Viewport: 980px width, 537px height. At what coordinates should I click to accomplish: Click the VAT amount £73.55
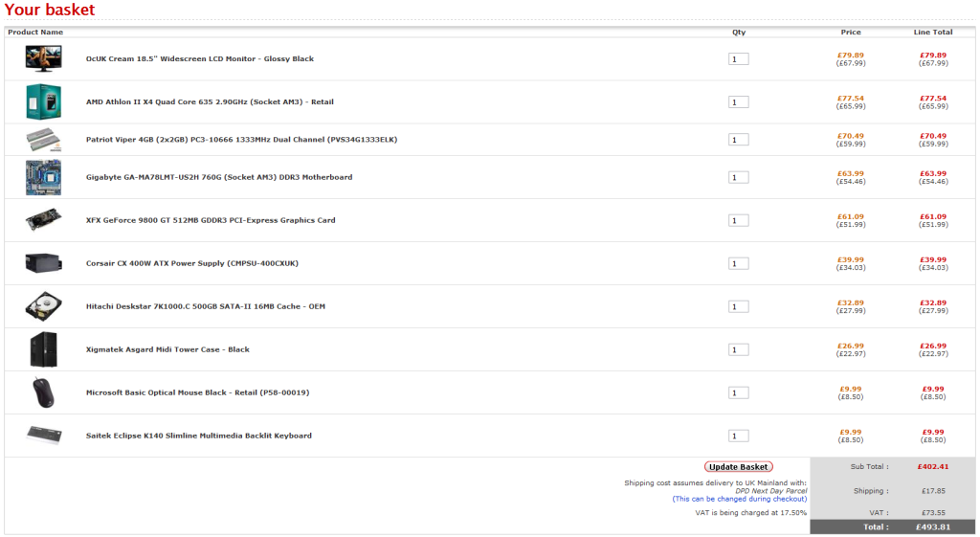click(x=933, y=513)
